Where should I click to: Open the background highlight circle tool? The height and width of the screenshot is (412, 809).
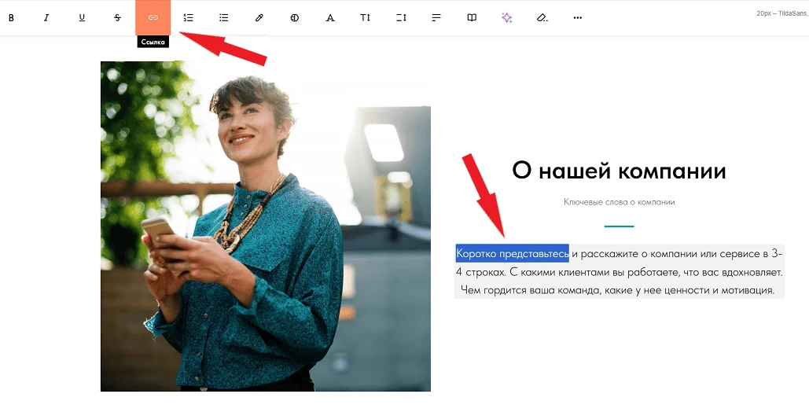tap(295, 17)
